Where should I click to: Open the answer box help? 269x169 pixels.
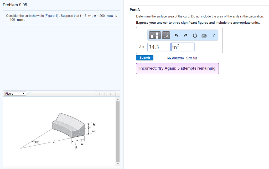tap(213, 35)
